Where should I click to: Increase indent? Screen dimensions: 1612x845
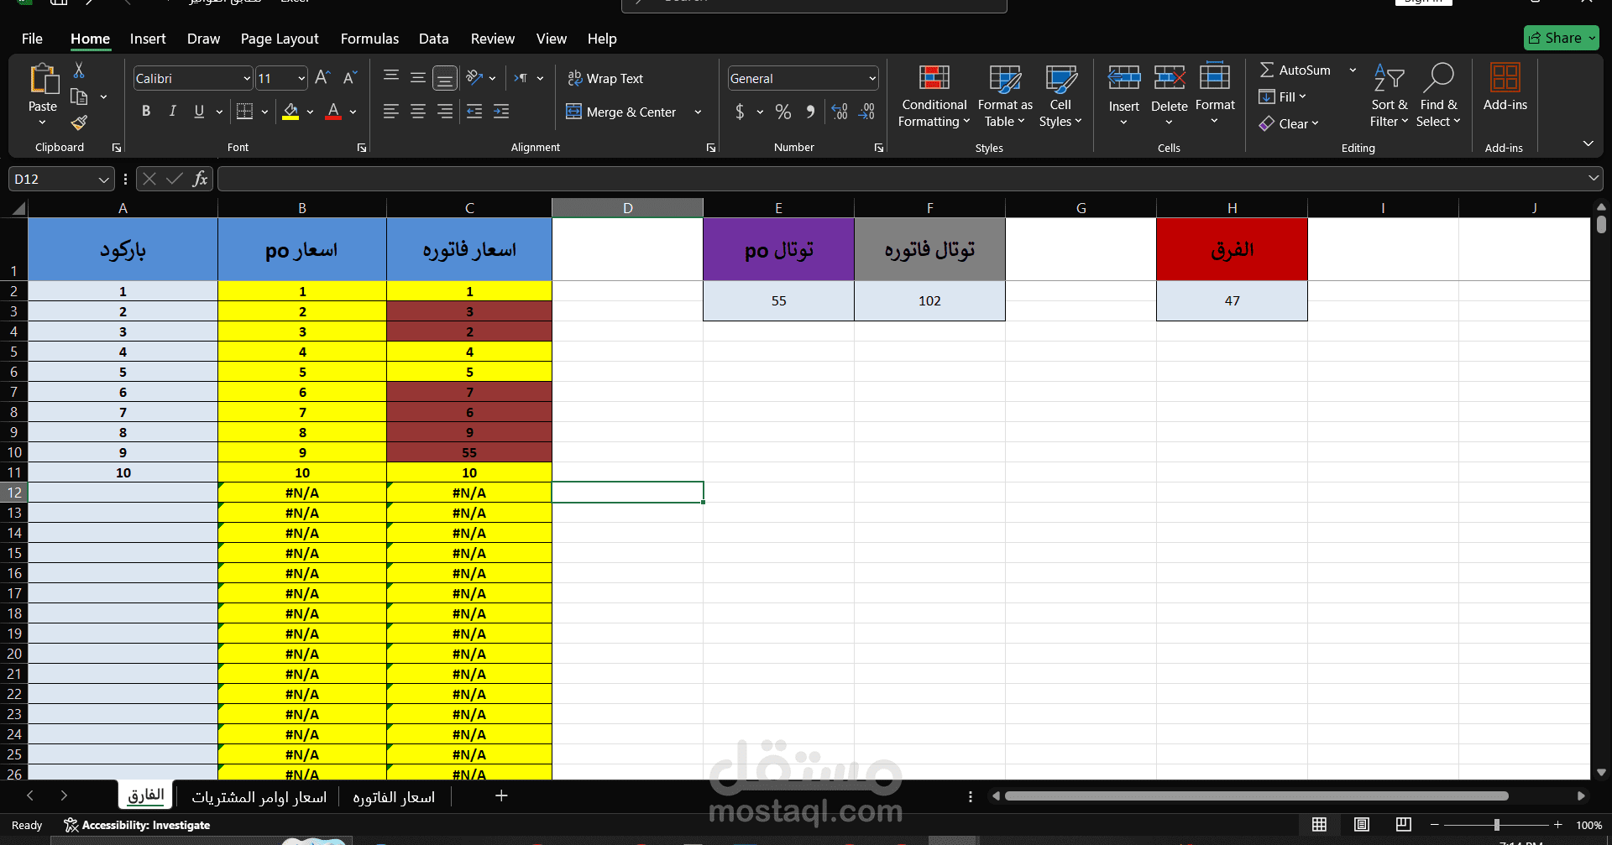(x=501, y=112)
